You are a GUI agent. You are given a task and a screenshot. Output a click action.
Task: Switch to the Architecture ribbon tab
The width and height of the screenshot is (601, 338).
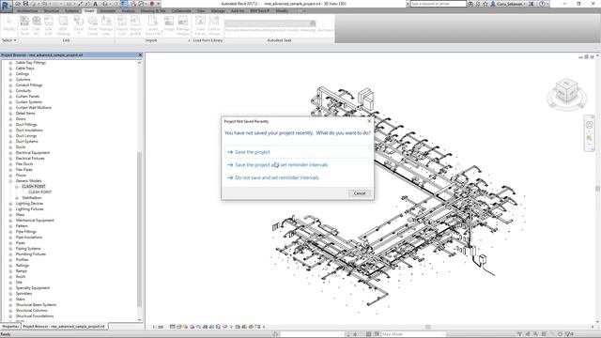click(x=27, y=11)
